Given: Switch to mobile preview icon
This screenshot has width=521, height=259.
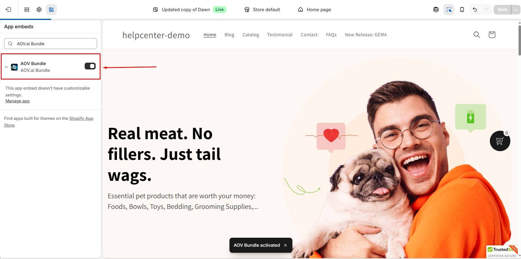Looking at the screenshot, I should 462,10.
